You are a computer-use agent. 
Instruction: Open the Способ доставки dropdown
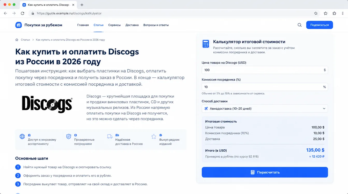(x=265, y=109)
